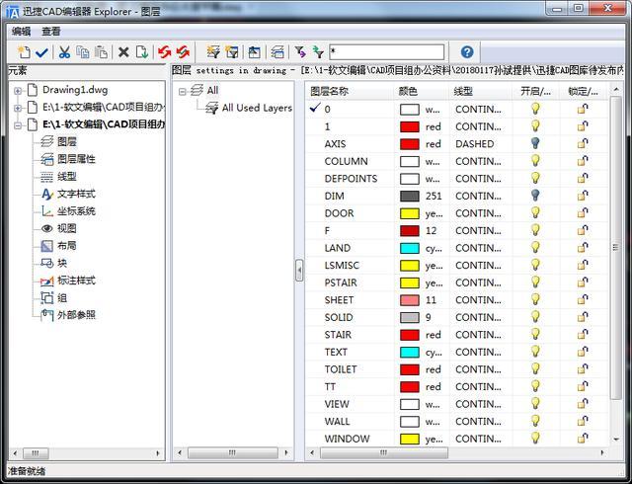The height and width of the screenshot is (484, 632).
Task: Click the blue checkmark set-current icon
Action: tap(41, 52)
